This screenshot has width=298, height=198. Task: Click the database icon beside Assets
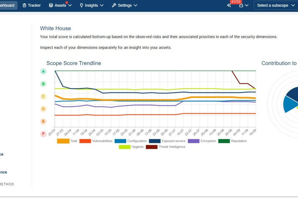[x=51, y=5]
